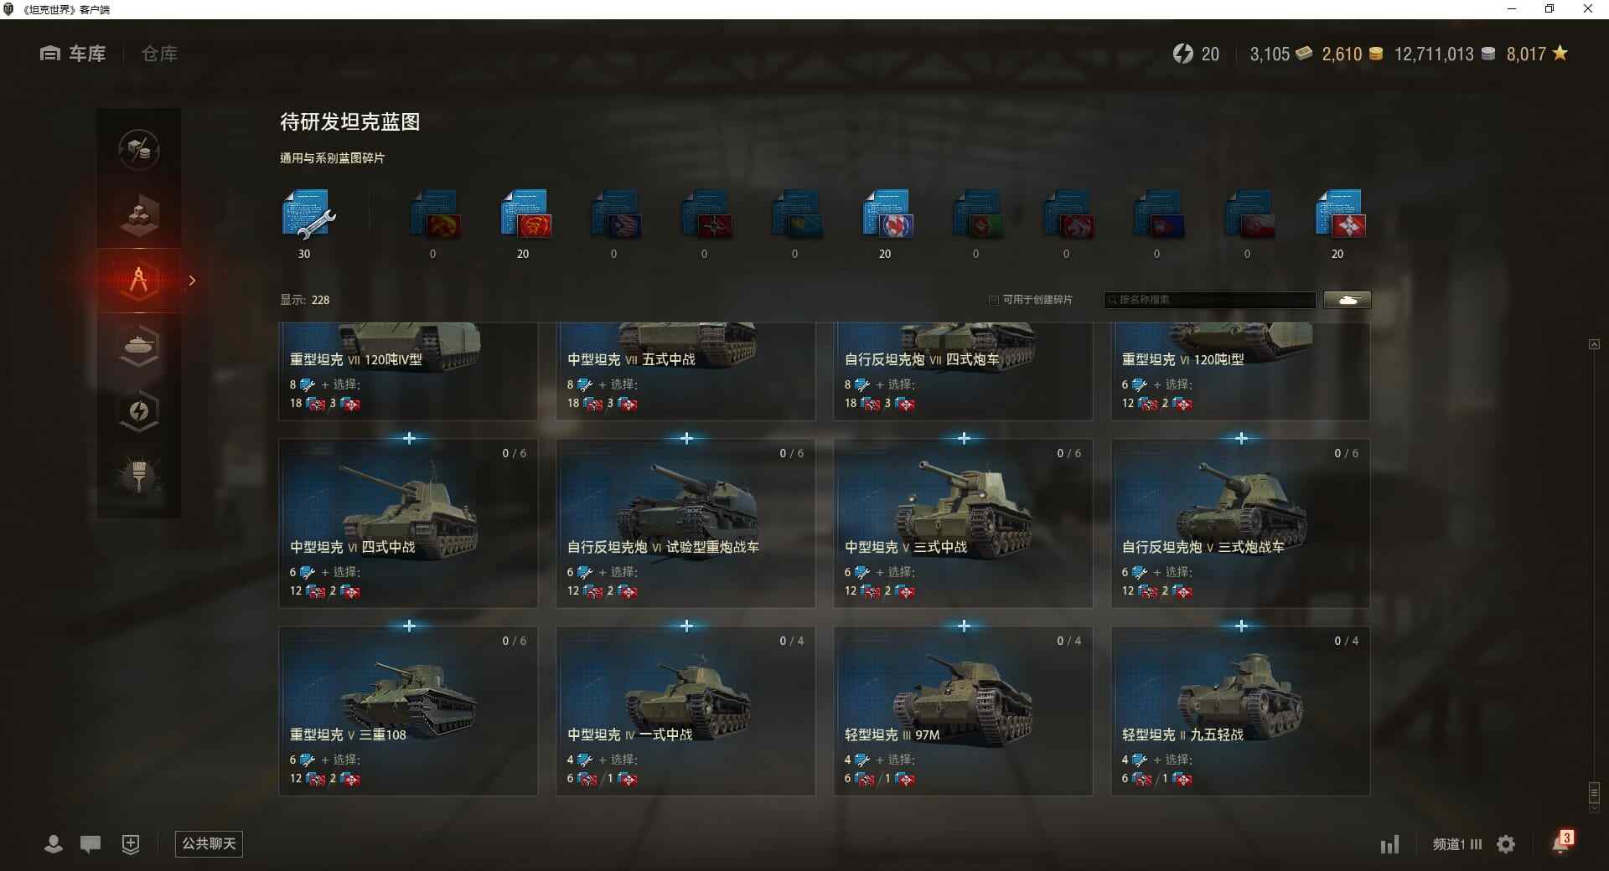This screenshot has width=1609, height=871.
Task: Open the personal reserves sidebar icon
Action: [139, 411]
